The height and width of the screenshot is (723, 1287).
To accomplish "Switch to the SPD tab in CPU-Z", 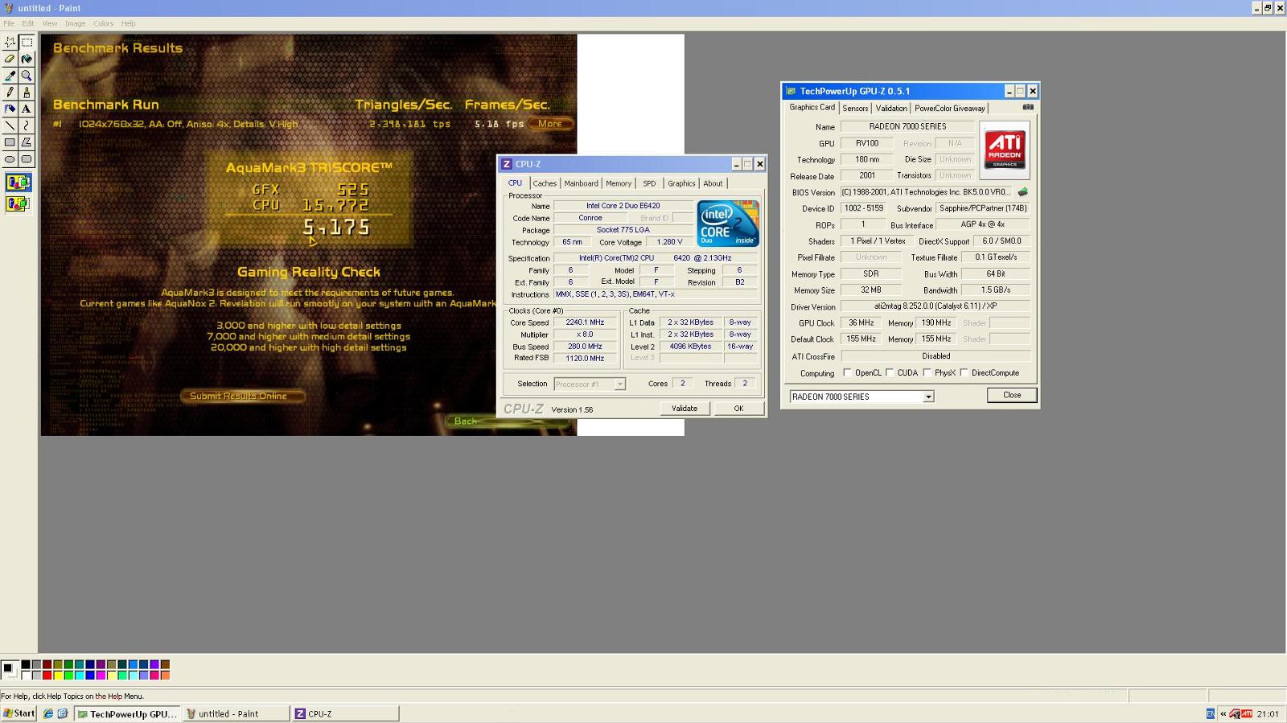I will tap(649, 183).
